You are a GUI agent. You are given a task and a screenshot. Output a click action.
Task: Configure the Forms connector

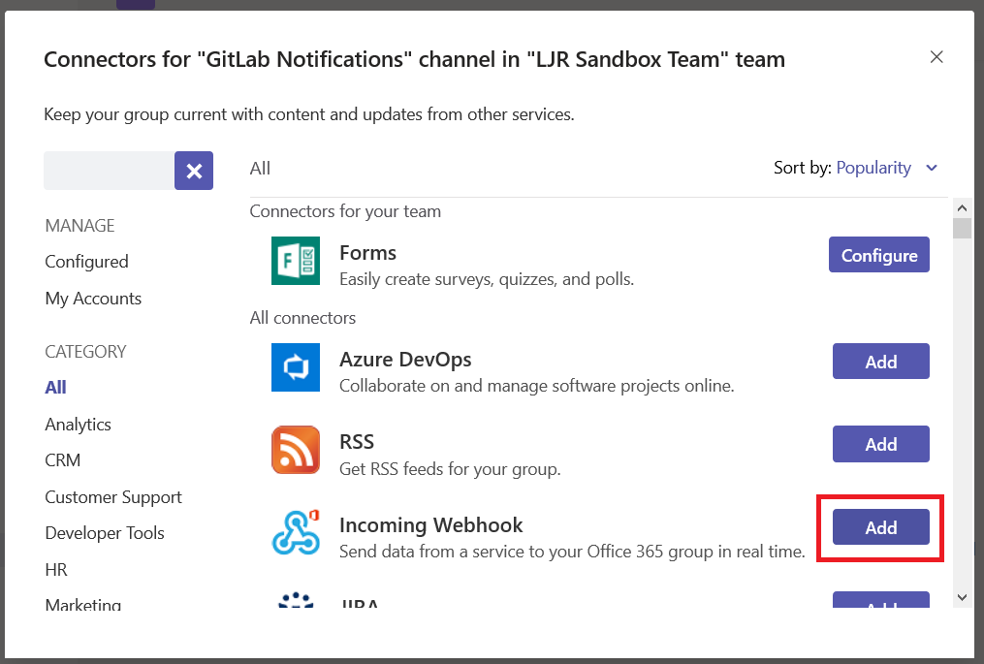point(878,255)
